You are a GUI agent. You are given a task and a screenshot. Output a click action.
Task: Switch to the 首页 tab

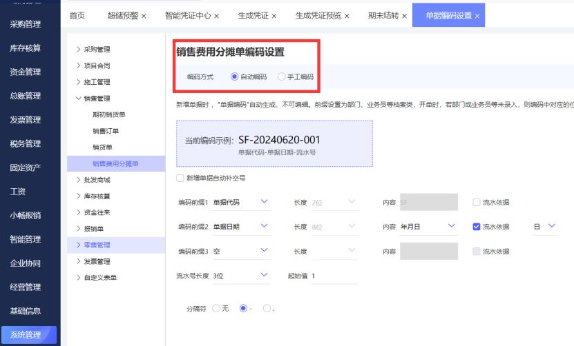coord(78,16)
